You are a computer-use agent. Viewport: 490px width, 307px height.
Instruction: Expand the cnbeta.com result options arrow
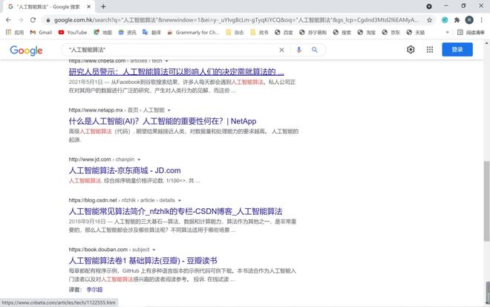(166, 61)
